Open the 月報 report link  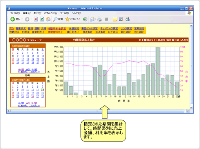[x=44, y=28]
